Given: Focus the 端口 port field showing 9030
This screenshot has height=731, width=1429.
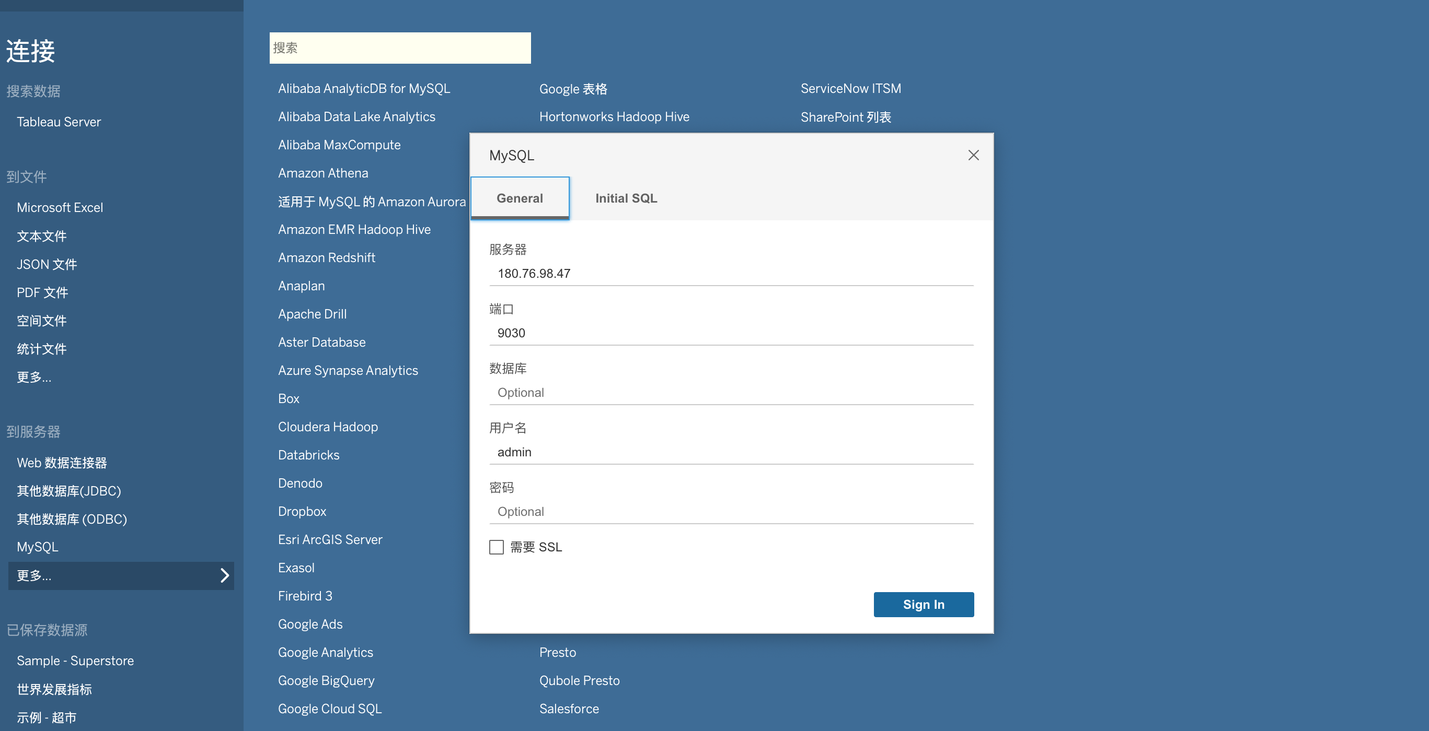Looking at the screenshot, I should (731, 333).
